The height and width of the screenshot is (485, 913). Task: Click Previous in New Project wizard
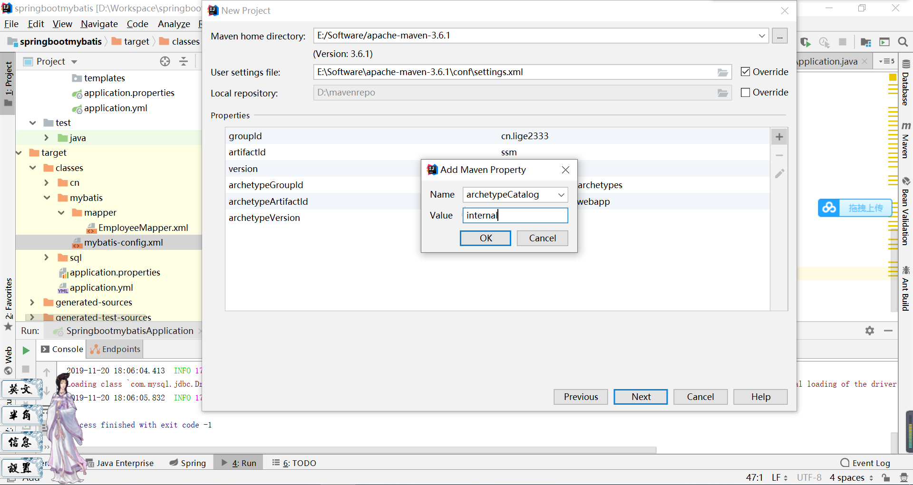click(x=581, y=397)
